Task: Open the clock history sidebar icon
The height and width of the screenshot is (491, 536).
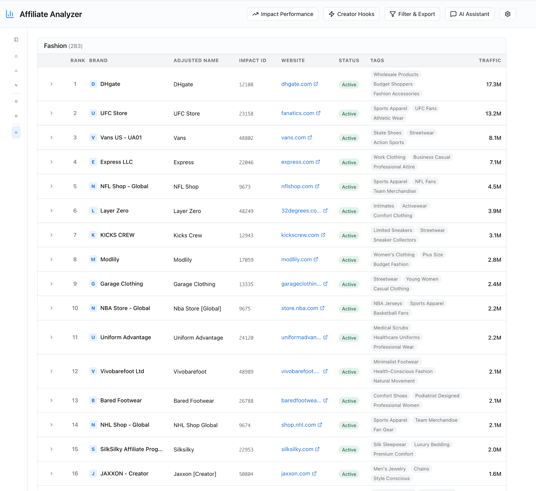Action: tap(16, 56)
